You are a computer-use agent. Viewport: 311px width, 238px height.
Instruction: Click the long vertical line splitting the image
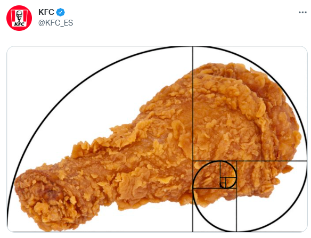(x=193, y=139)
